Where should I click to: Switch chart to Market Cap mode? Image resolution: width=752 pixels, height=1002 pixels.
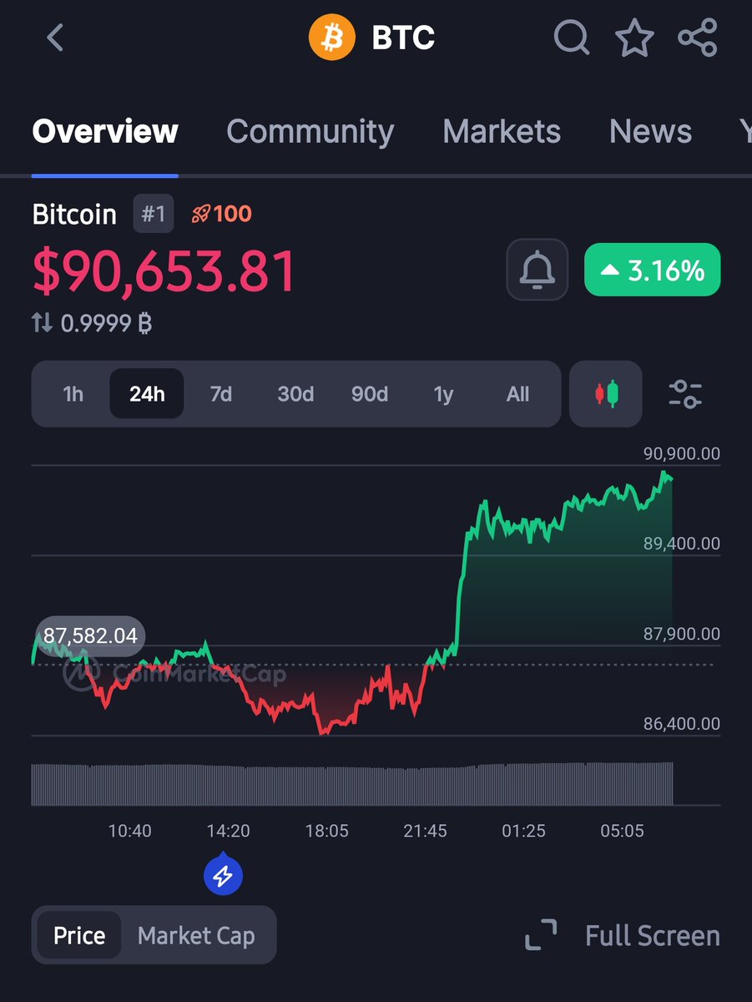click(x=196, y=935)
